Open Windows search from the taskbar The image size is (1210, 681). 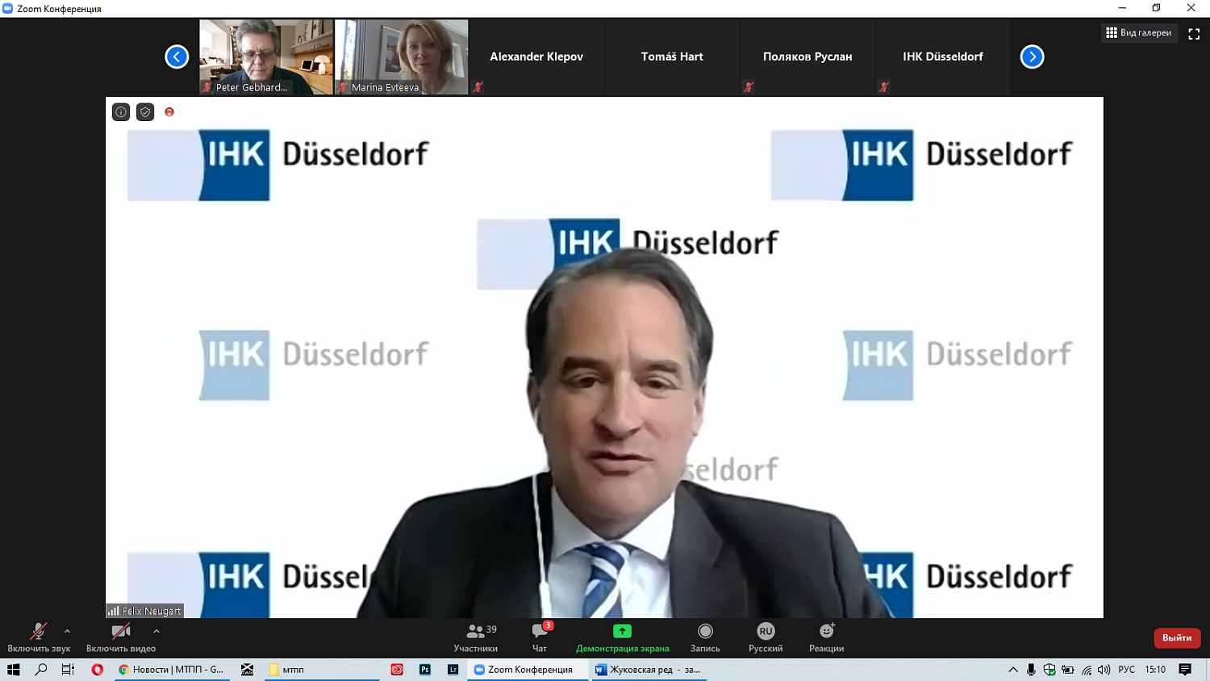click(41, 670)
